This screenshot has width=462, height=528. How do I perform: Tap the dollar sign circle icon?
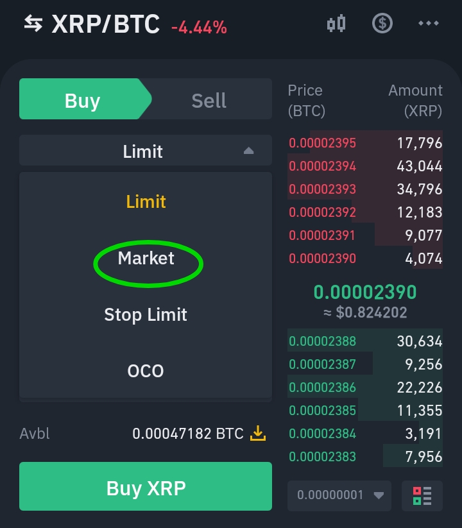click(x=382, y=24)
